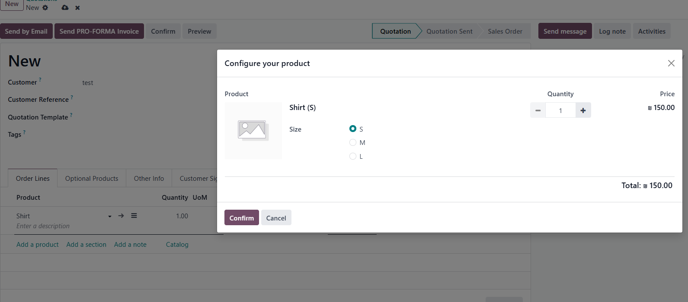Cancel the product configuration dialog
The height and width of the screenshot is (302, 688).
(x=276, y=218)
